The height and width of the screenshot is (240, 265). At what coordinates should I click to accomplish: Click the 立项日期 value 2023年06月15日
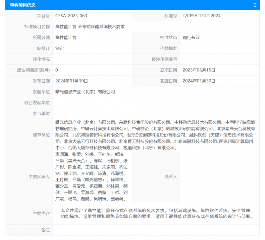[199, 70]
